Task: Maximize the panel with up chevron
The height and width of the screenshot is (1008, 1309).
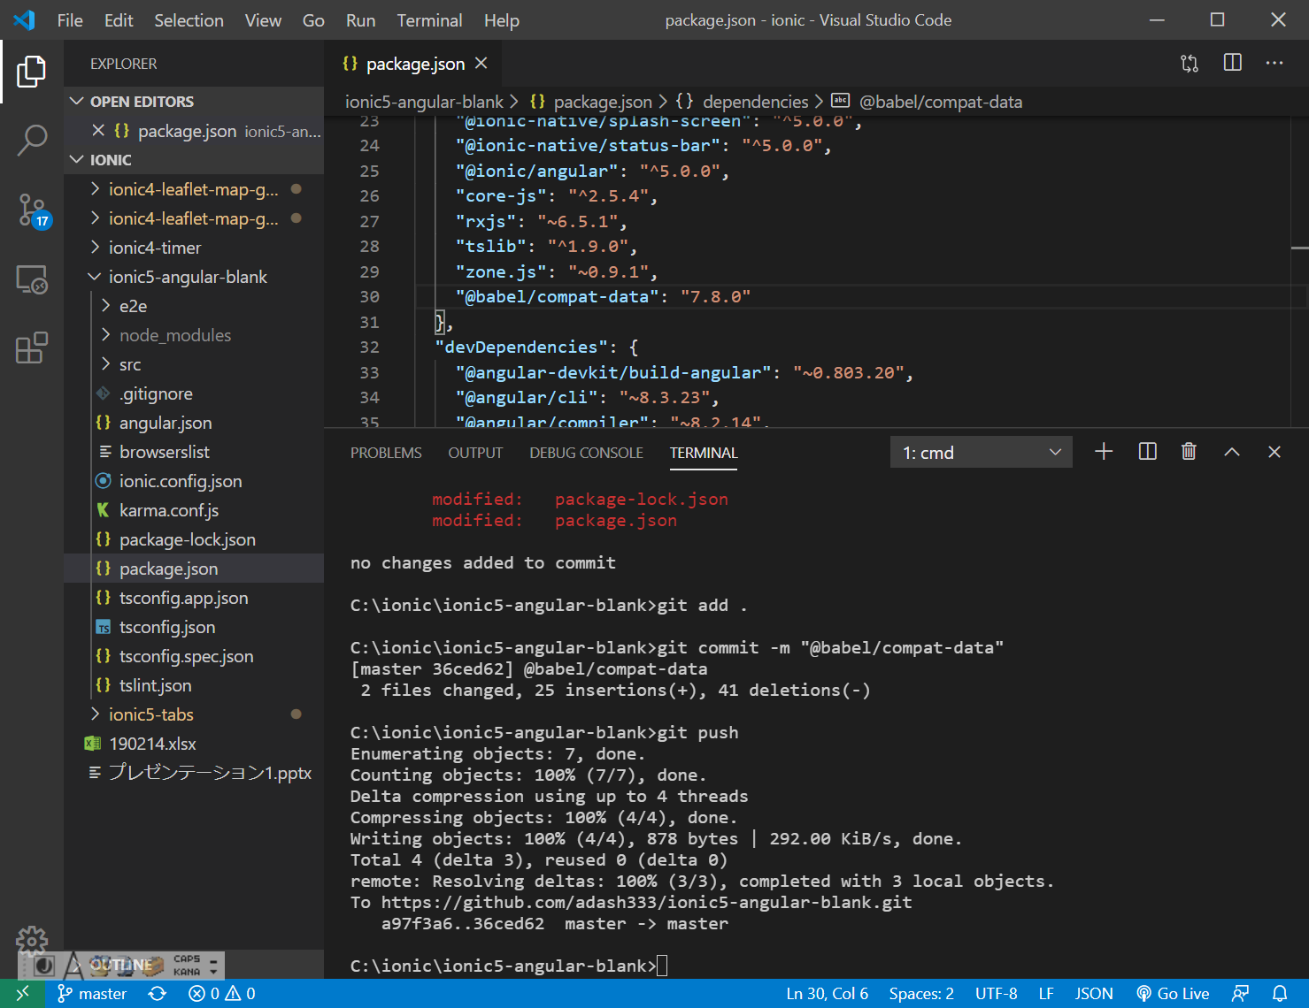Action: 1231,452
